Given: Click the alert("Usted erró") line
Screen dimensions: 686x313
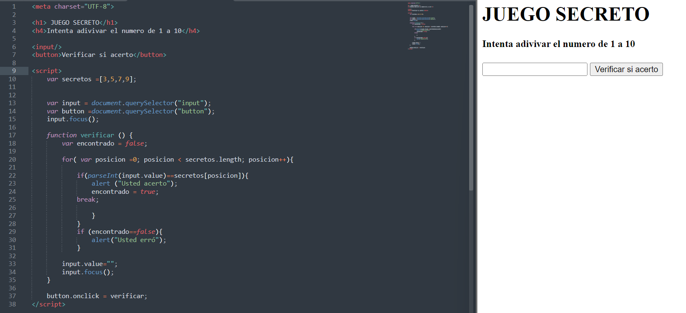Looking at the screenshot, I should [x=129, y=240].
